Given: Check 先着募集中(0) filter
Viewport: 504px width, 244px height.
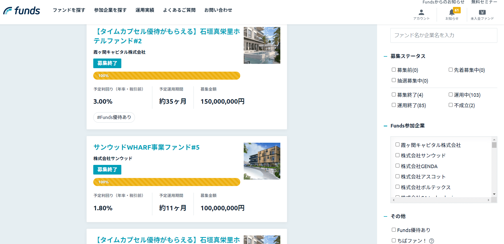Looking at the screenshot, I should (451, 70).
